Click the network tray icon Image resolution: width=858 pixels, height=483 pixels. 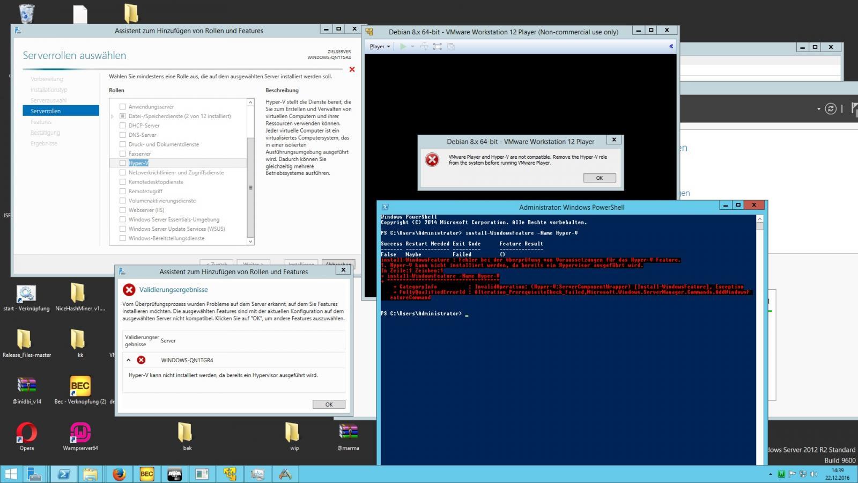(803, 474)
